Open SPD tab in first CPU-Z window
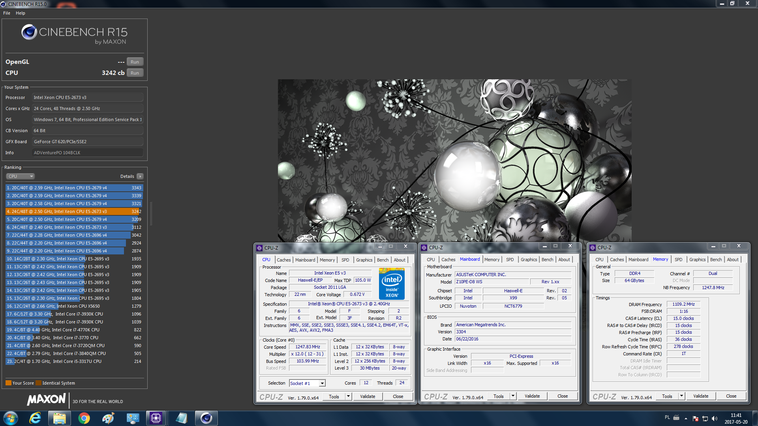The height and width of the screenshot is (426, 758). pos(345,260)
